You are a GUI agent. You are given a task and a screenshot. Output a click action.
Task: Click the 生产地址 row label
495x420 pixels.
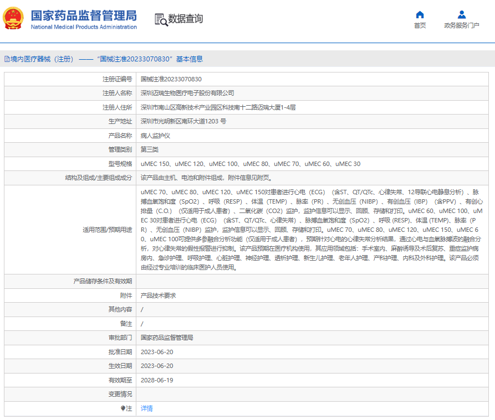(x=120, y=121)
